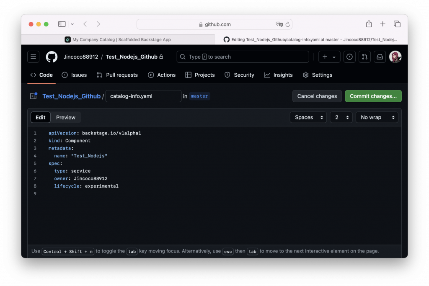This screenshot has height=286, width=429.
Task: Click the owner: Jincoco88912 line
Action: (81, 178)
